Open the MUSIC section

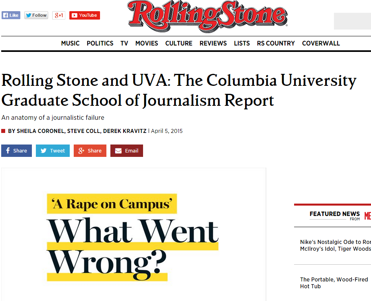pyautogui.click(x=70, y=43)
